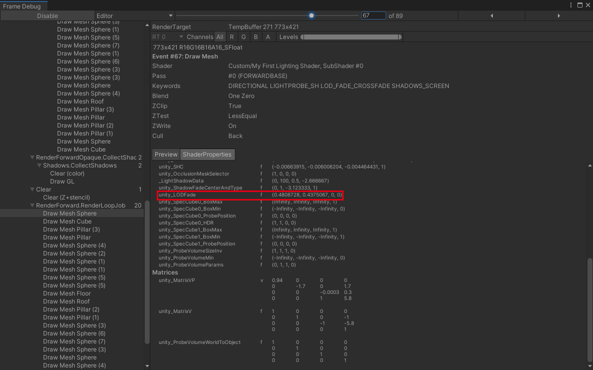Disable the frame debugger

coord(47,15)
